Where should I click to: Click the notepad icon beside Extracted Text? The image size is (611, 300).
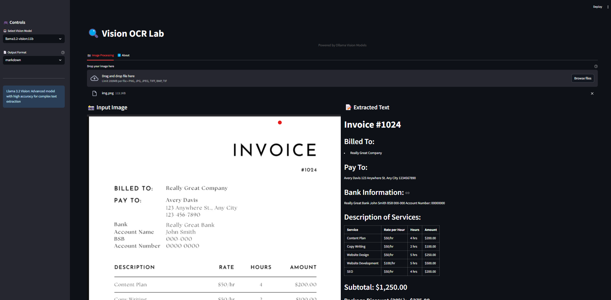pos(348,107)
